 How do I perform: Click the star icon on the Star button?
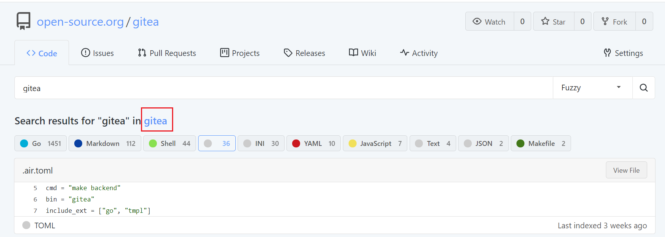(545, 21)
